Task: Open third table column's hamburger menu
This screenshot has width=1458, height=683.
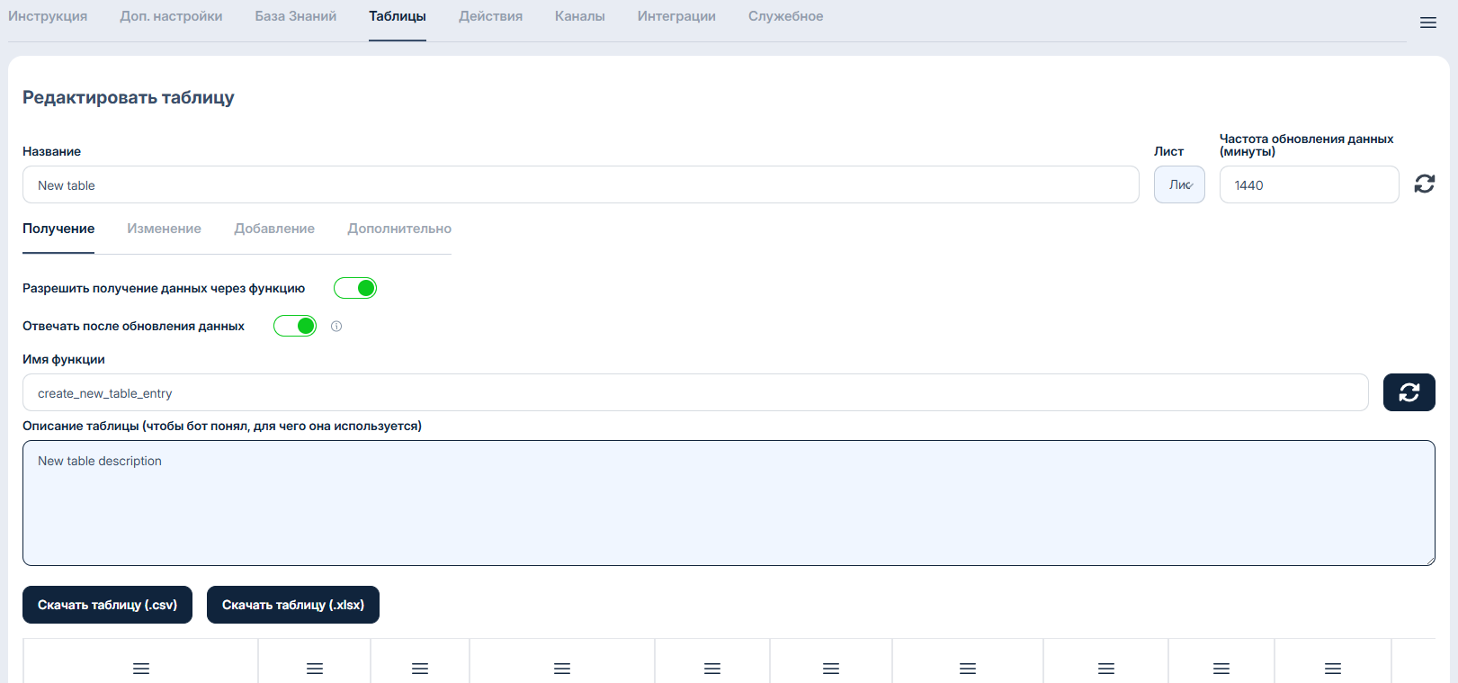Action: pyautogui.click(x=420, y=669)
